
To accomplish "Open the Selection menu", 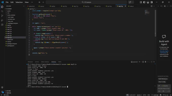I will pos(19,2).
